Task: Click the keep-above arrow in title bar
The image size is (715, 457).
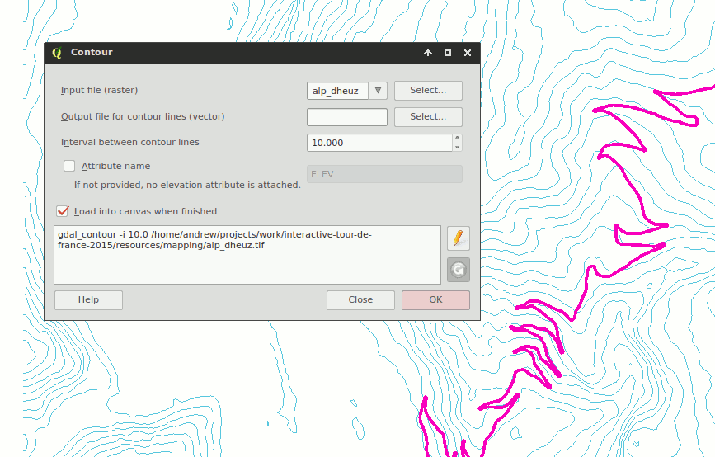Action: [428, 53]
